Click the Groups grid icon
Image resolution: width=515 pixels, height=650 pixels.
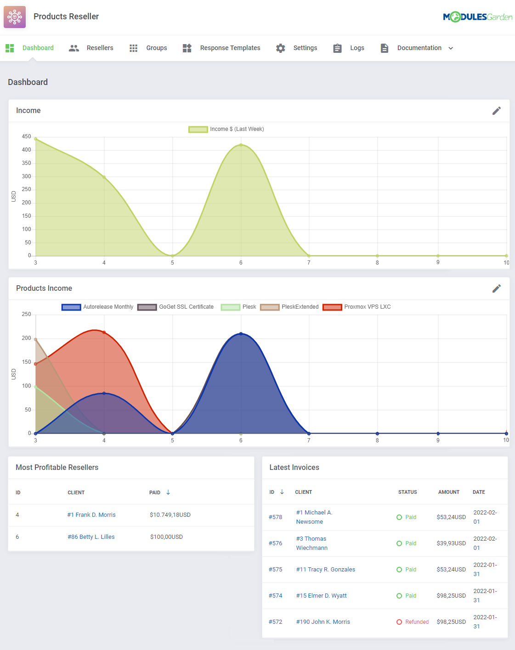(x=134, y=48)
